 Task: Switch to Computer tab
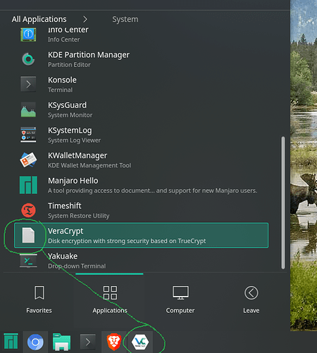(x=180, y=300)
